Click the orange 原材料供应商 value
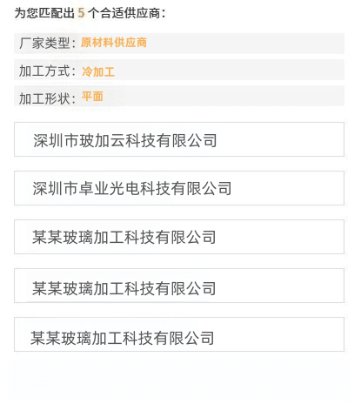This screenshot has height=404, width=361. click(114, 43)
